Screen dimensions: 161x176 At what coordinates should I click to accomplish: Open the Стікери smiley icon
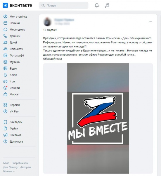[x=5, y=88]
